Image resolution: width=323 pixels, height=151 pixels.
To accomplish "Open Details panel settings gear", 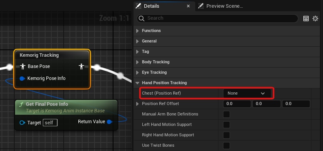I will (315, 19).
